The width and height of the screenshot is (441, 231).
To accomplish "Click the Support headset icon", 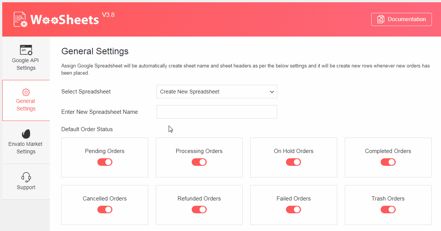I will [26, 177].
